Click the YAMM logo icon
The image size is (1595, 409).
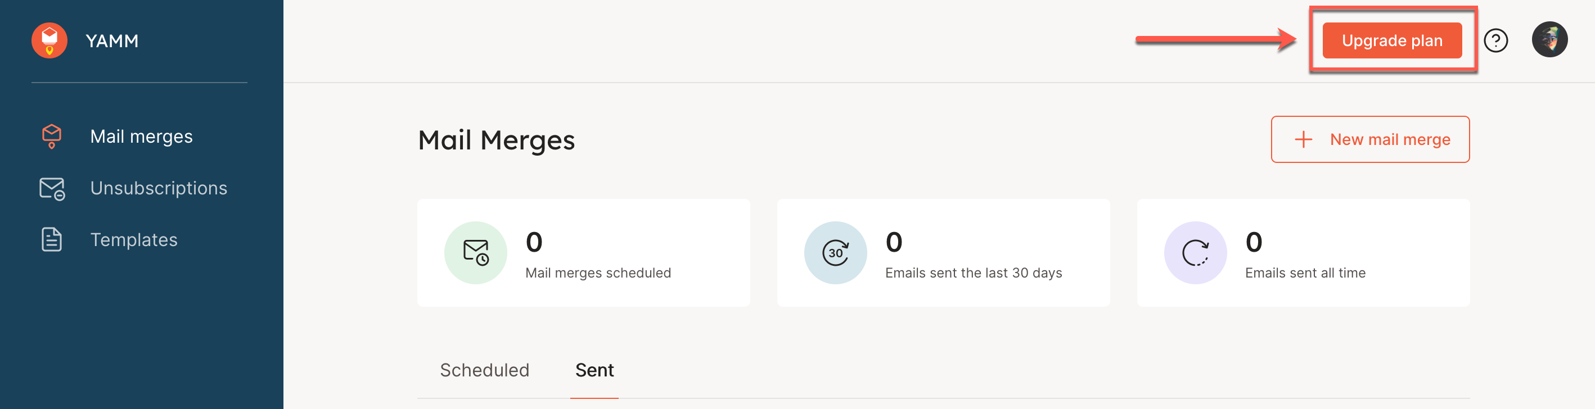[49, 41]
